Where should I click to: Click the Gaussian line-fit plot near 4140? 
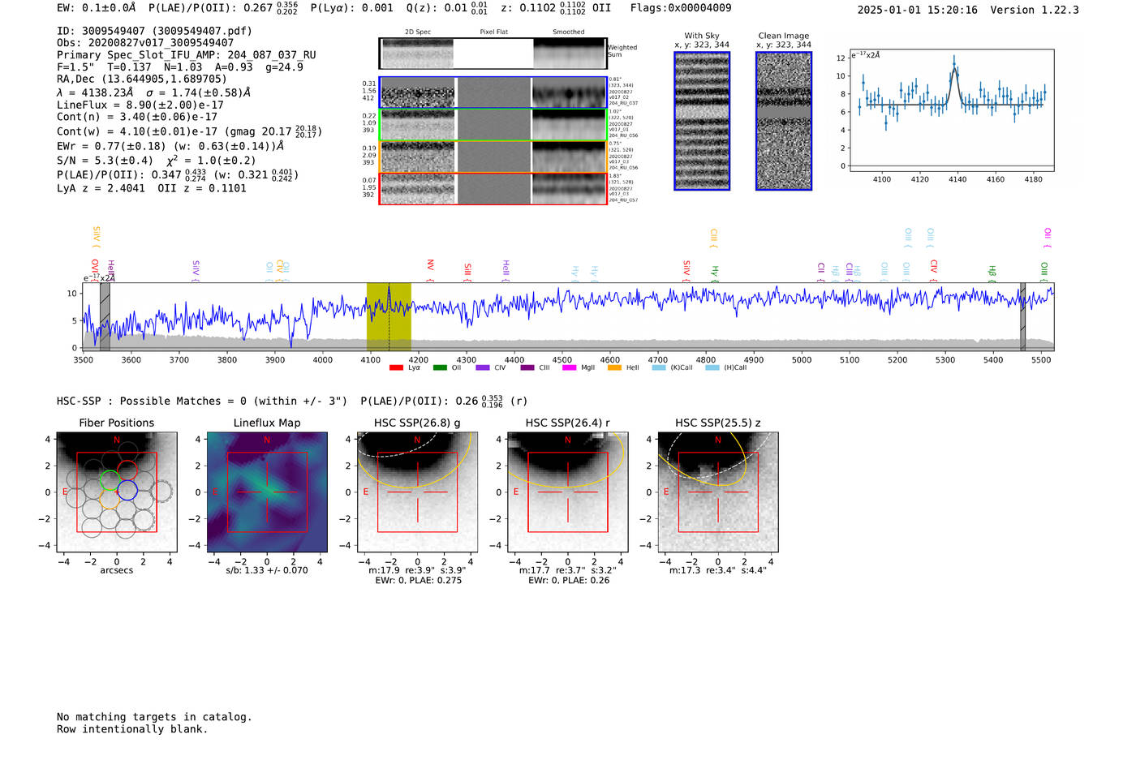pos(951,110)
